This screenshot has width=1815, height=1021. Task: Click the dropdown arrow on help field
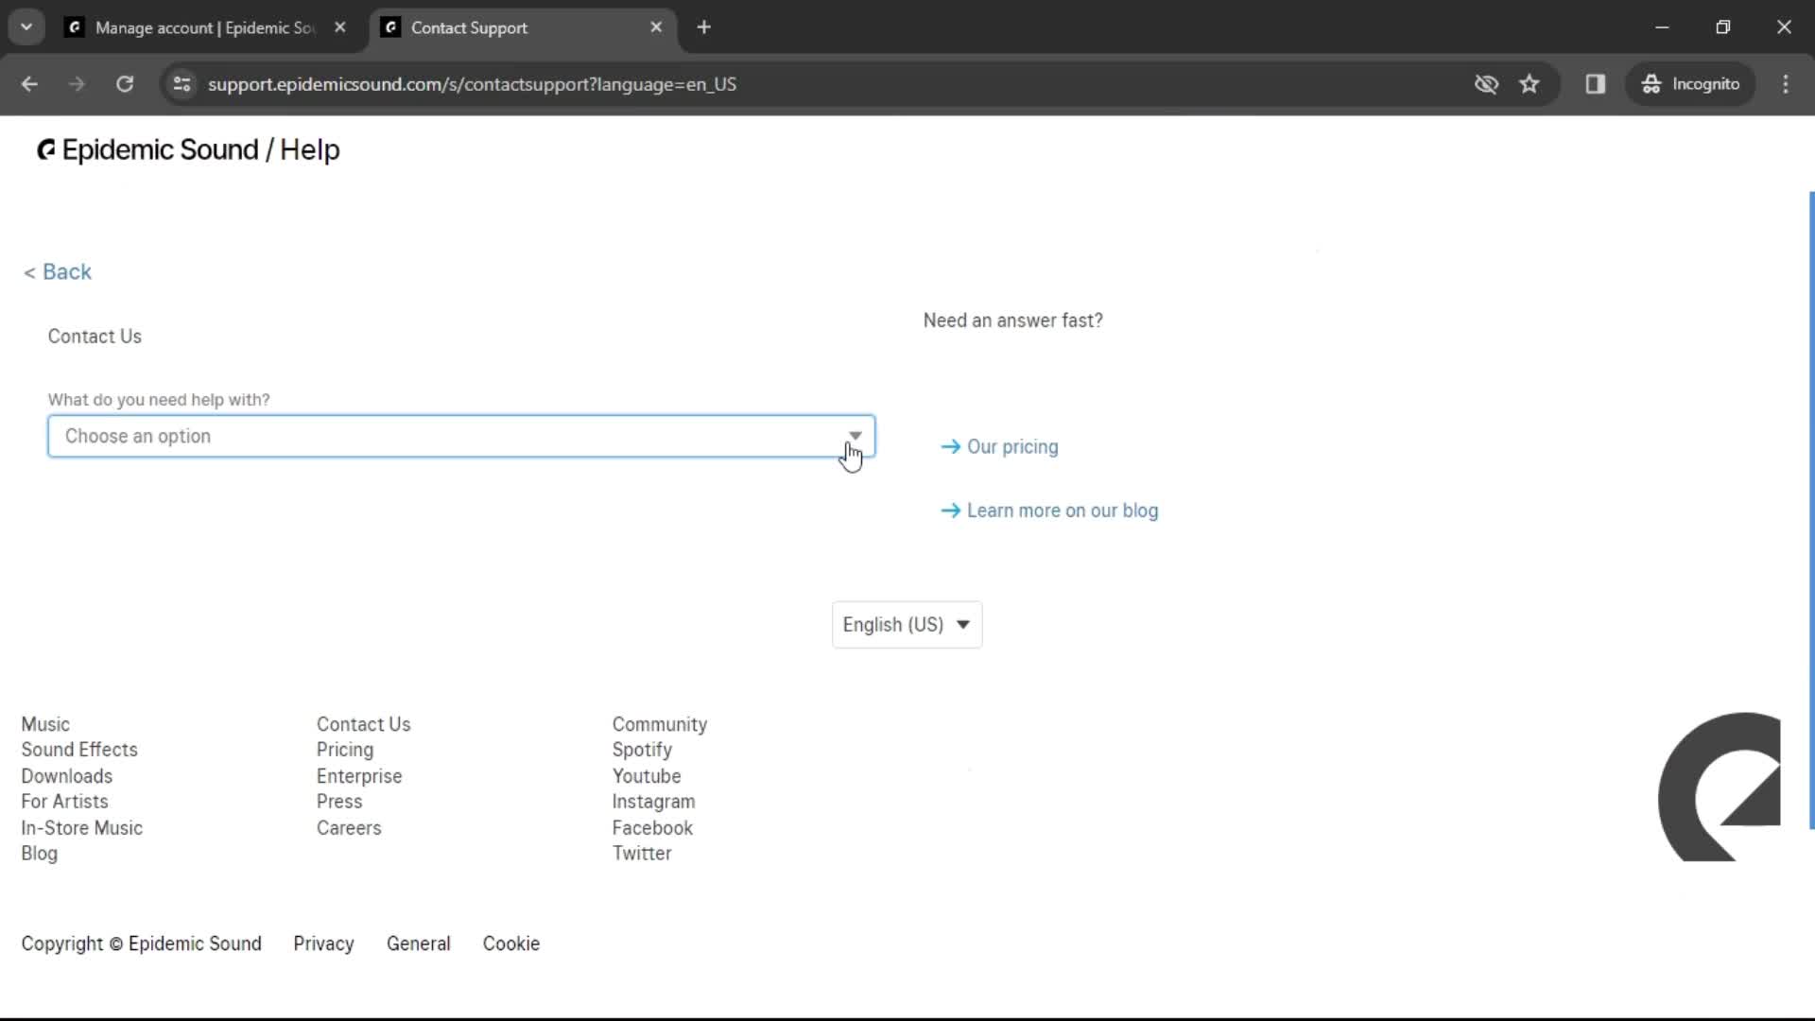click(856, 435)
